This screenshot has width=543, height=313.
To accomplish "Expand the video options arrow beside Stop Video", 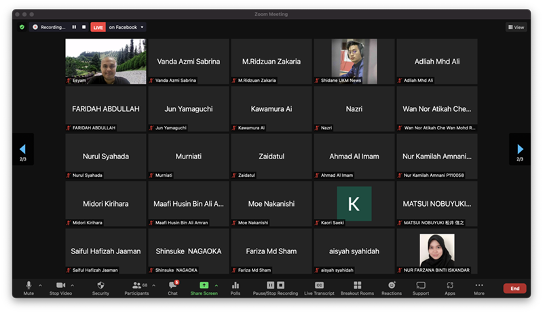I will (73, 285).
